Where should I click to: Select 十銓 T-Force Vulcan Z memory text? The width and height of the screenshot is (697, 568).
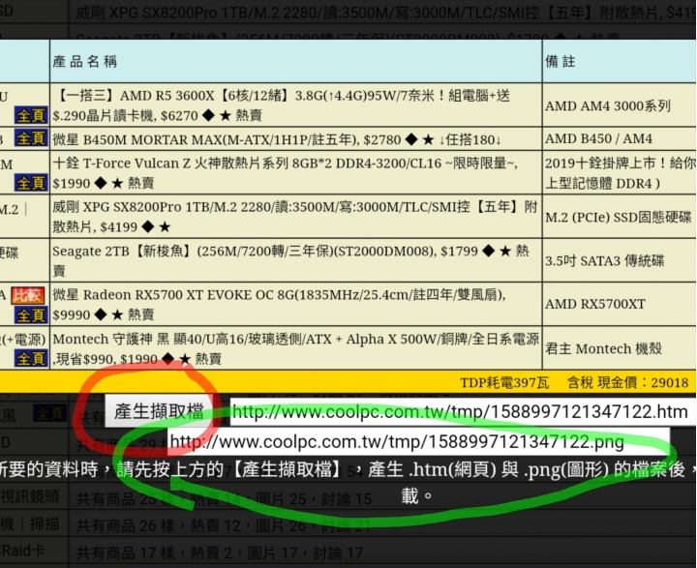coord(285,173)
